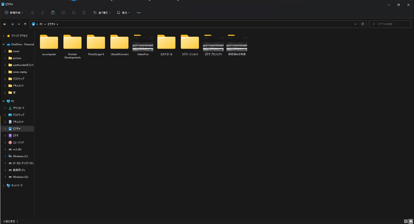Collapse the OneDrive - Personal tree node
This screenshot has width=414, height=224.
3,44
